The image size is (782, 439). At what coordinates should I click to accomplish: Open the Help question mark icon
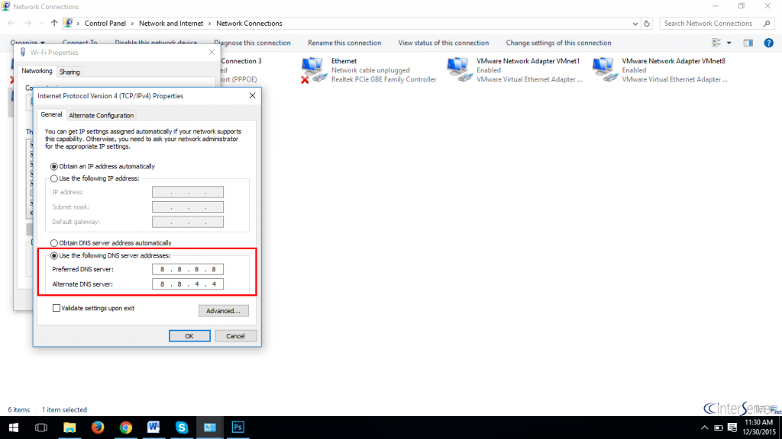coord(768,43)
